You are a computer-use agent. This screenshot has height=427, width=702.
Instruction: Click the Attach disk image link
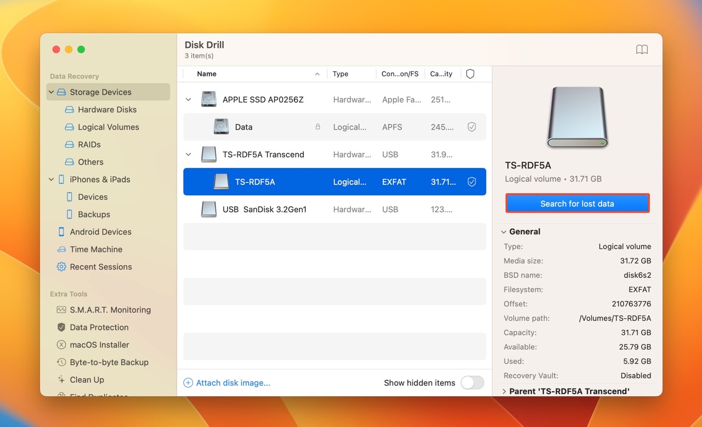(233, 383)
